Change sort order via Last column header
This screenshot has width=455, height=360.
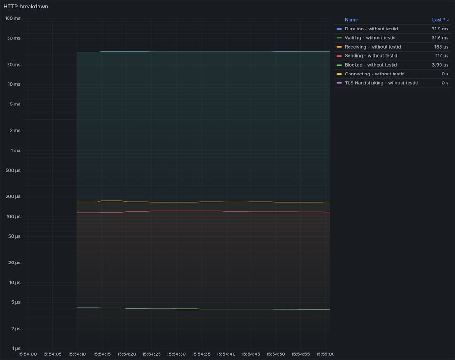point(438,19)
